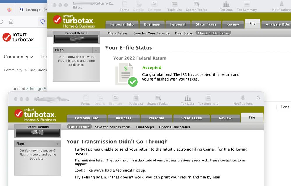
Task: Select the State Taxes tab in the front window
Action: (192, 118)
